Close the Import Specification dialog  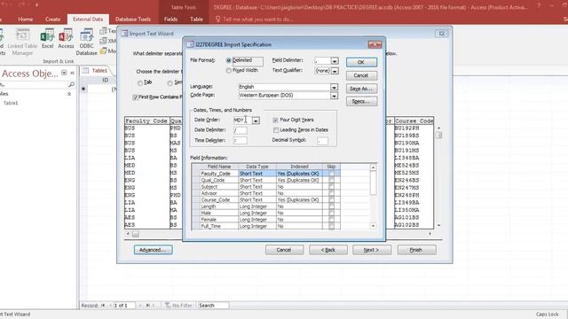375,44
